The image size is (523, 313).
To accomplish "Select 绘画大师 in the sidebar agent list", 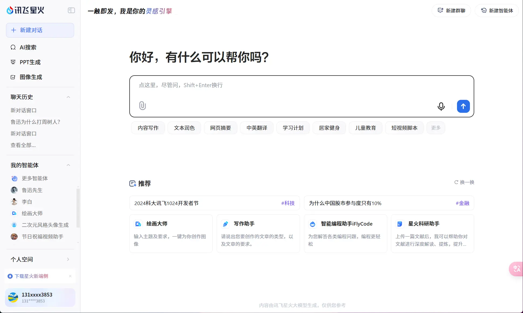I will pos(27,213).
